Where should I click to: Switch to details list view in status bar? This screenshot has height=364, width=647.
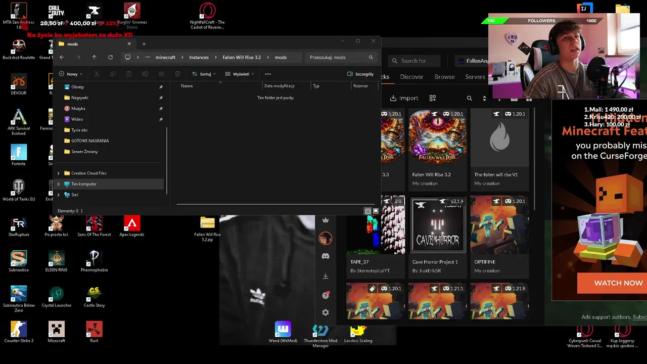pyautogui.click(x=367, y=211)
